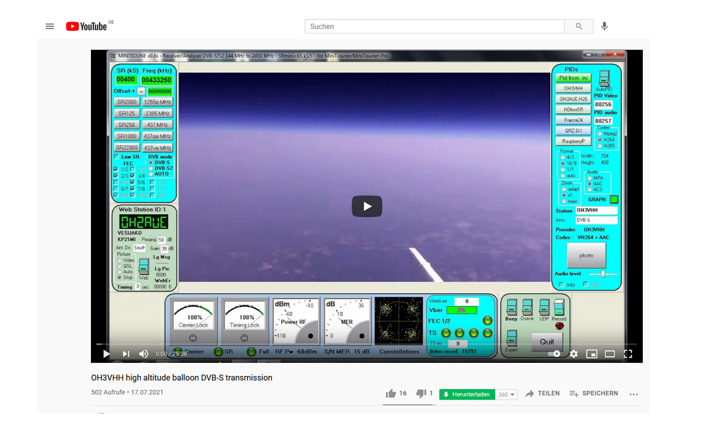The image size is (708, 428).
Task: Open the YouTube hamburger guide menu
Action: pyautogui.click(x=49, y=26)
